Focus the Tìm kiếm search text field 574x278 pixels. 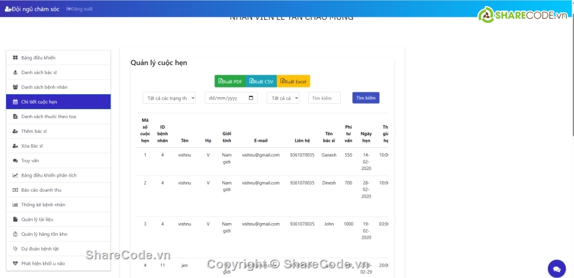324,98
